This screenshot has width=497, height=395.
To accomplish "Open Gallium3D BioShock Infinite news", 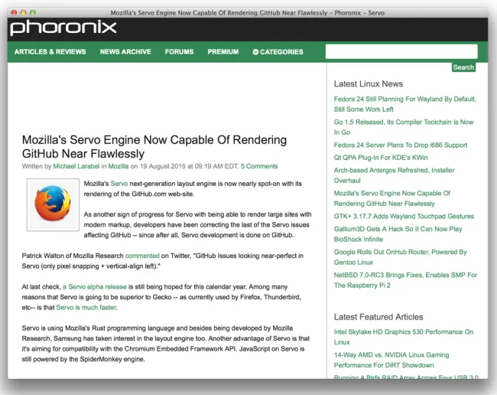I will 398,234.
